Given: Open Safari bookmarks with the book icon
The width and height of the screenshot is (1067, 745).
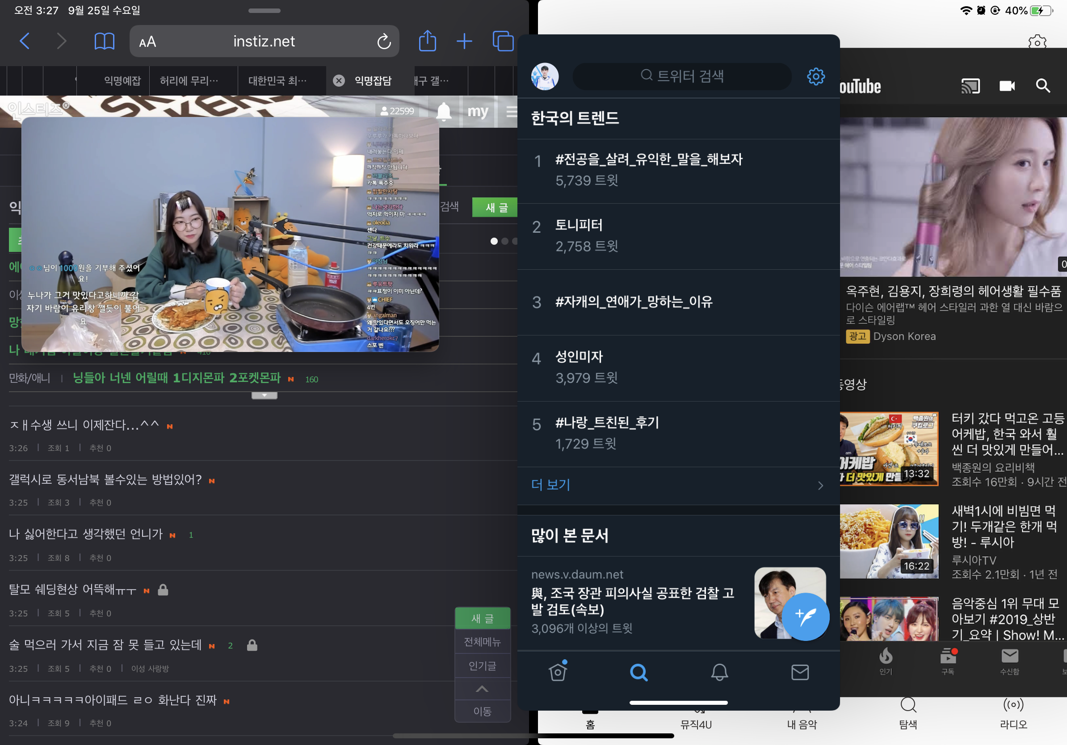Looking at the screenshot, I should point(105,41).
